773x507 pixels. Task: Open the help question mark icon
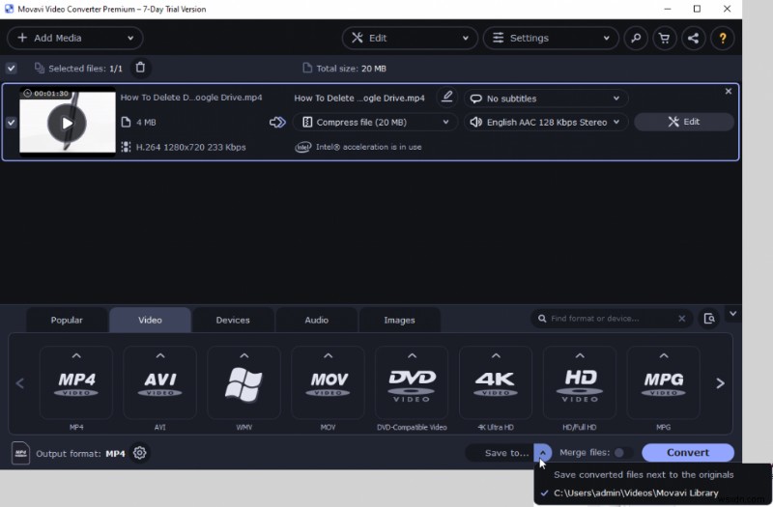click(x=722, y=38)
